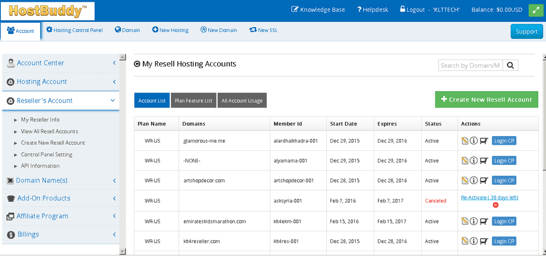Viewport: 546px width, 256px height.
Task: Edit emirateskidsmarathon.com via pencil icon
Action: pos(465,222)
